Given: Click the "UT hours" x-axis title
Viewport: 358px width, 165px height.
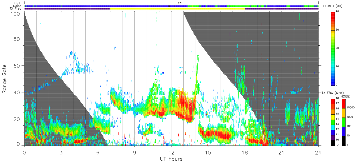Looking at the screenshot, I should coord(171,159).
